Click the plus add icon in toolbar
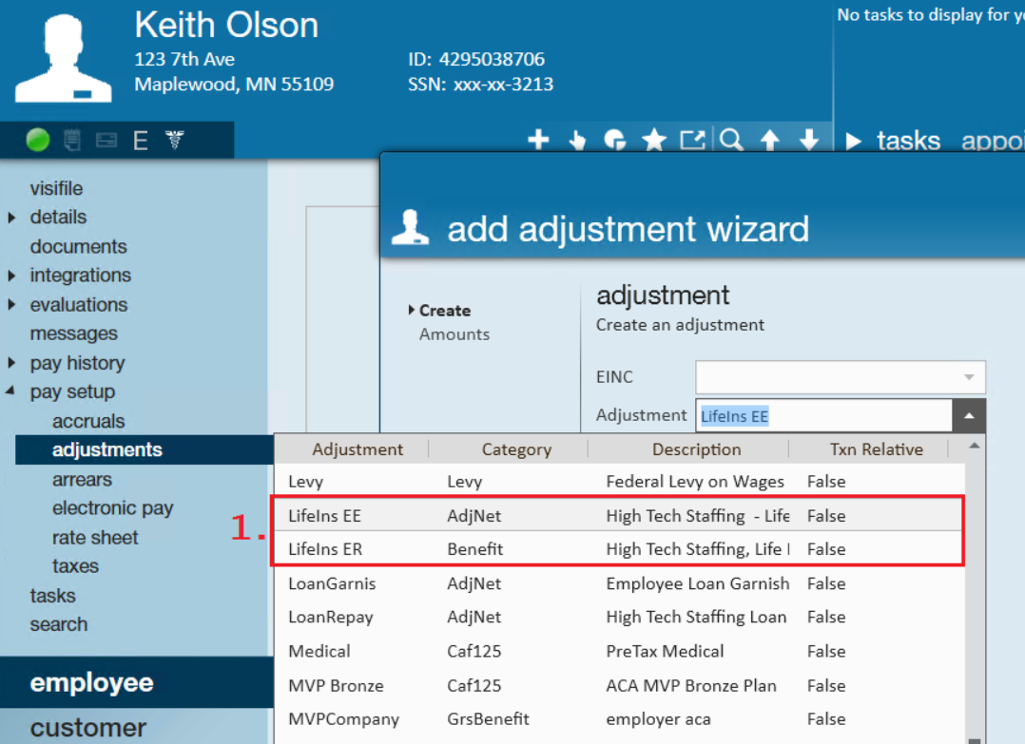Screen dimensions: 1025x744 tap(538, 139)
